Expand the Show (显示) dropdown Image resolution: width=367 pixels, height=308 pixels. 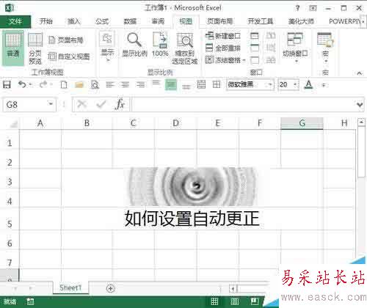(107, 47)
